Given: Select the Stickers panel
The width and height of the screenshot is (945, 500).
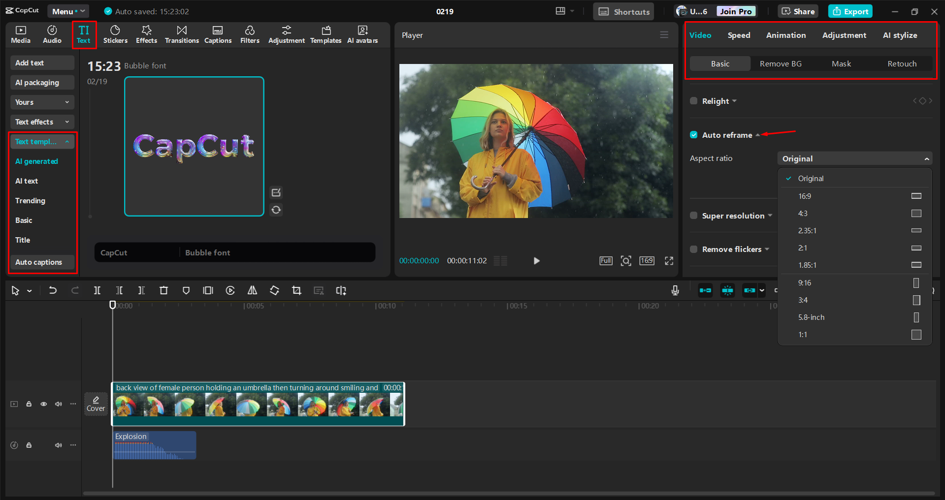Looking at the screenshot, I should 115,34.
